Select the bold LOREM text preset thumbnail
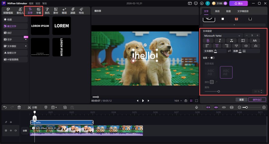269x144 pixels. coord(61,26)
